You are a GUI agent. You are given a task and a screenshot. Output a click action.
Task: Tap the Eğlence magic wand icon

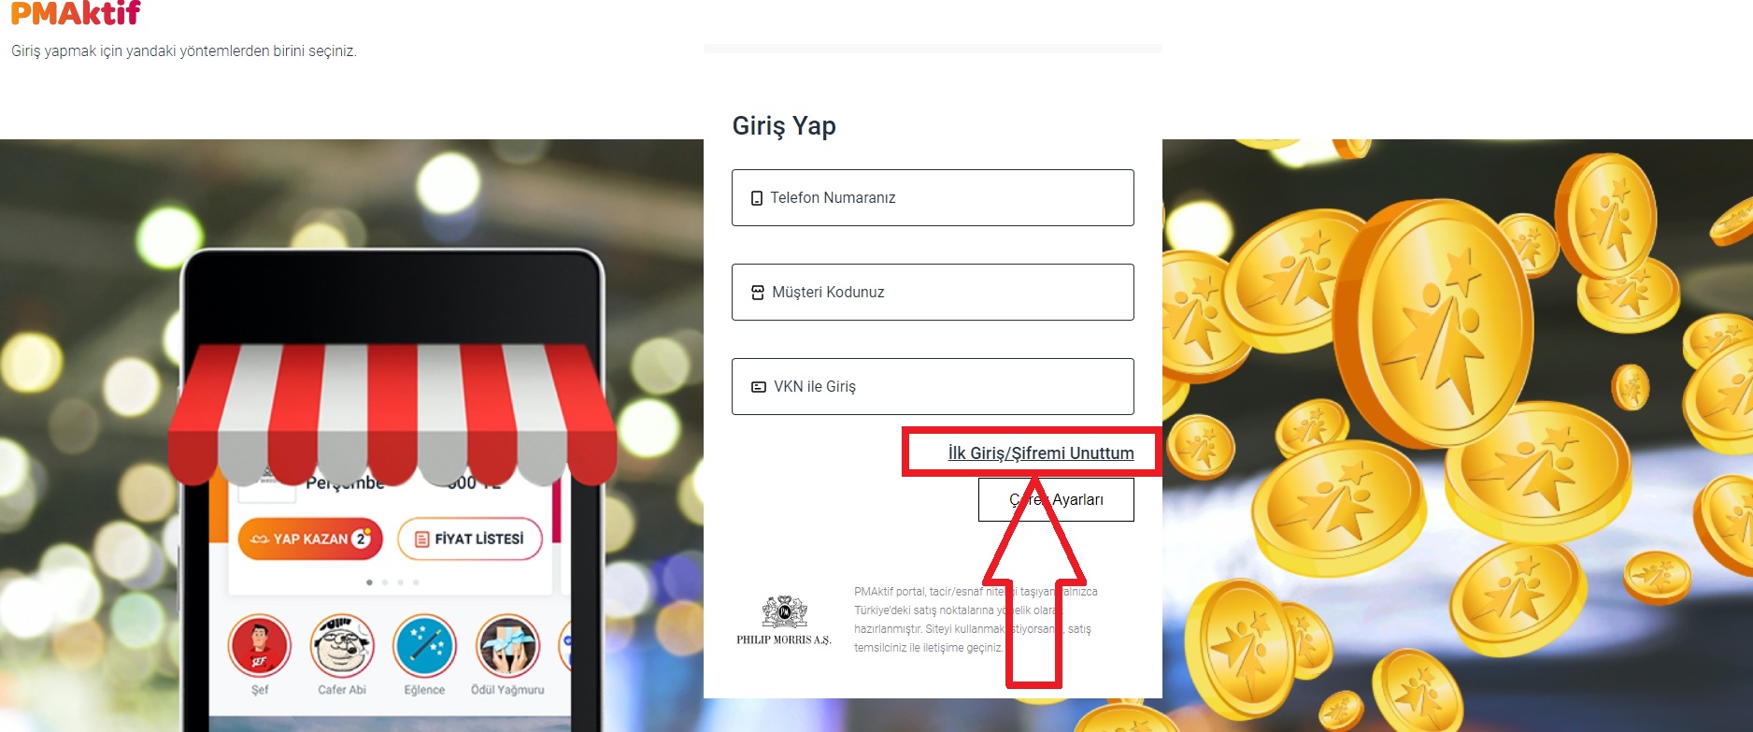424,646
